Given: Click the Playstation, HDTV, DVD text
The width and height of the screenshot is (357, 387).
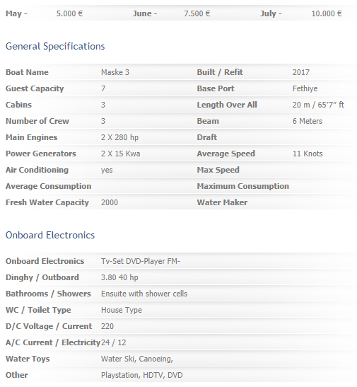Looking at the screenshot, I should 142,376.
